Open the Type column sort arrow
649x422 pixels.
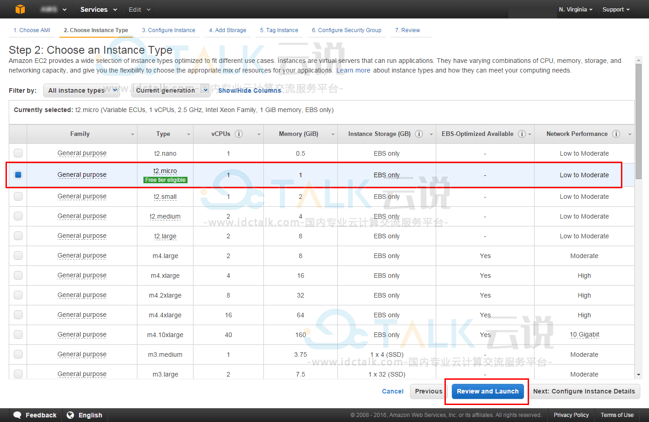coord(188,134)
